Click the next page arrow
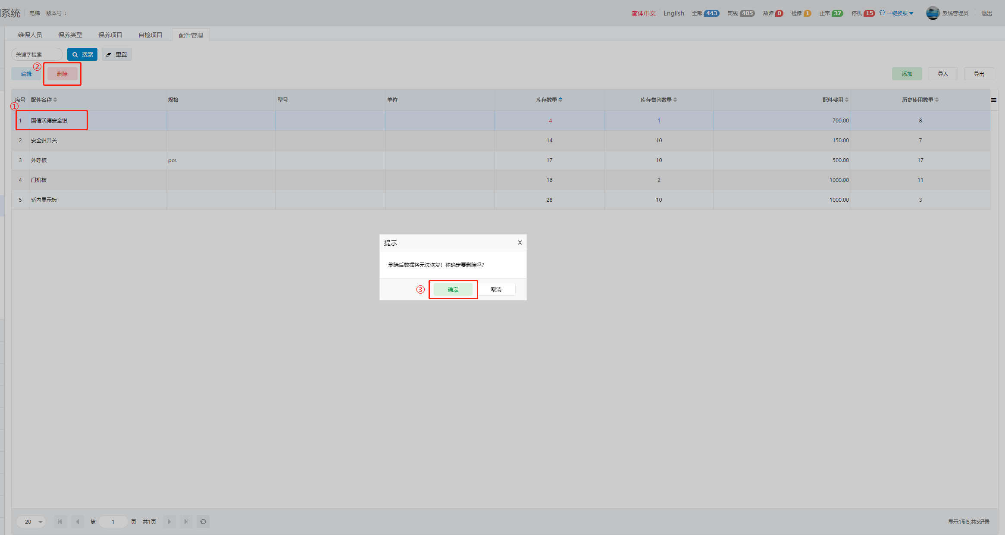1005x535 pixels. (169, 522)
